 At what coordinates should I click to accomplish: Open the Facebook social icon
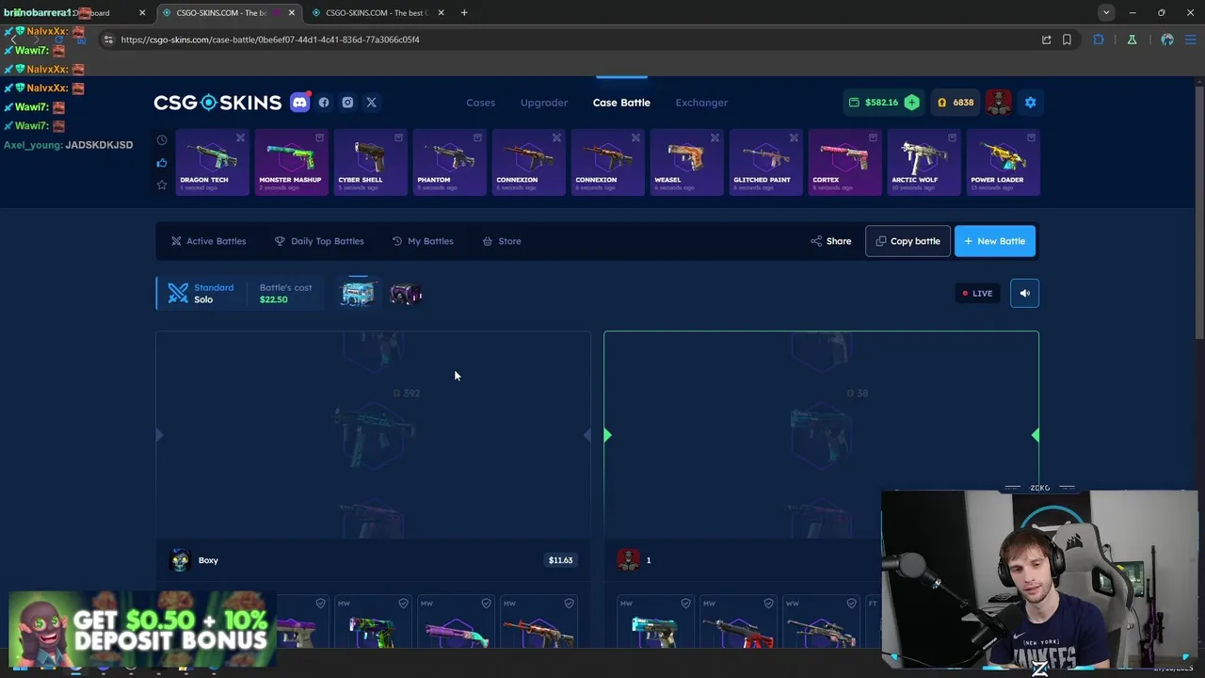click(x=324, y=103)
